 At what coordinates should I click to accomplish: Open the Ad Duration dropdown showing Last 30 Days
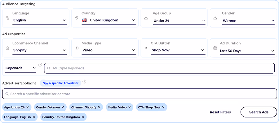[247, 51]
